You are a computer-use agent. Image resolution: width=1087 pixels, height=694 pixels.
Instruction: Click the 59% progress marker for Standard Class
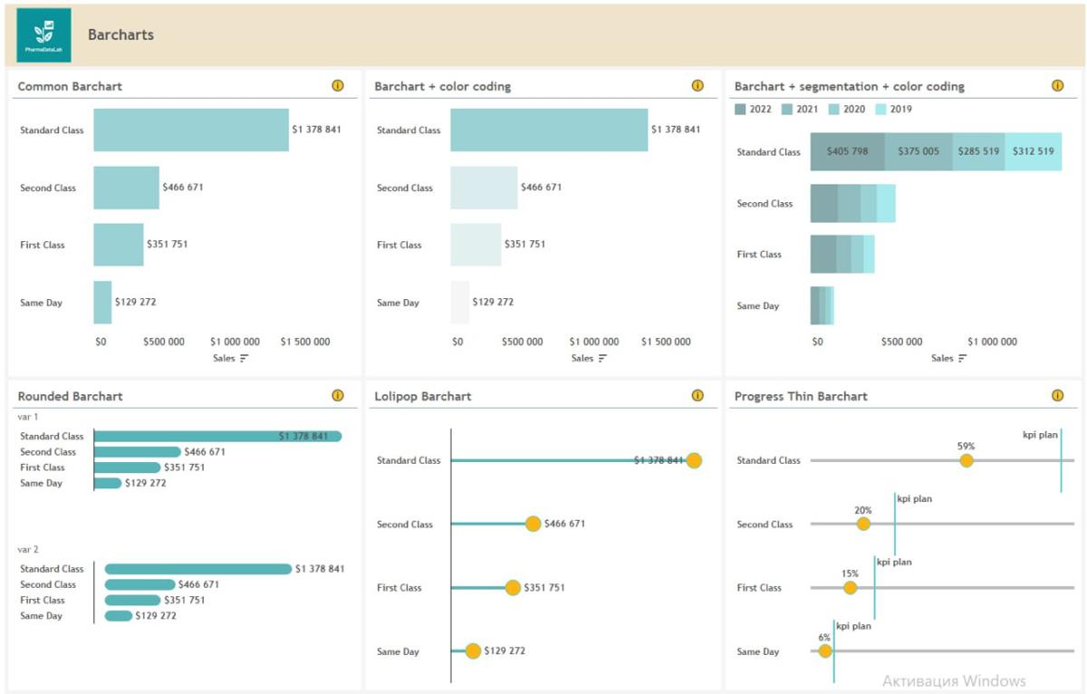click(x=967, y=460)
